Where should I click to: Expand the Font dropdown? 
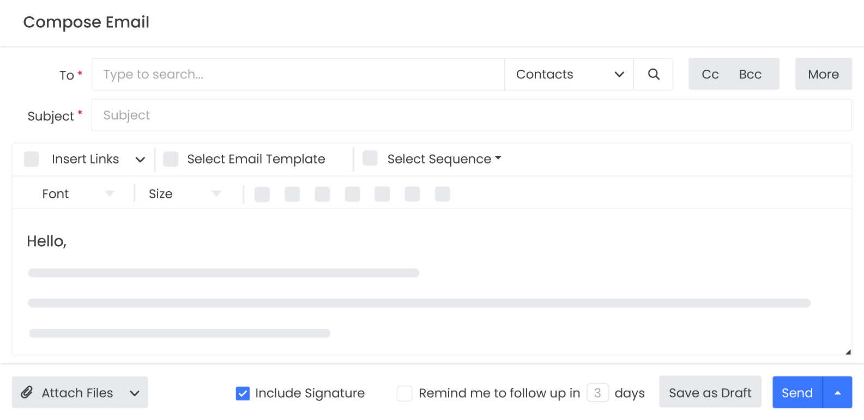[x=77, y=194]
